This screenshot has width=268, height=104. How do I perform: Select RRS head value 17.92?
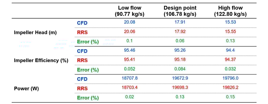point(180,32)
